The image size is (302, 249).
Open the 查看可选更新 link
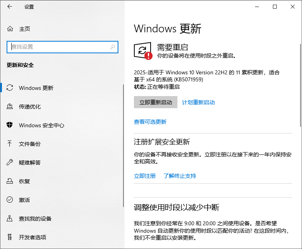(150, 122)
